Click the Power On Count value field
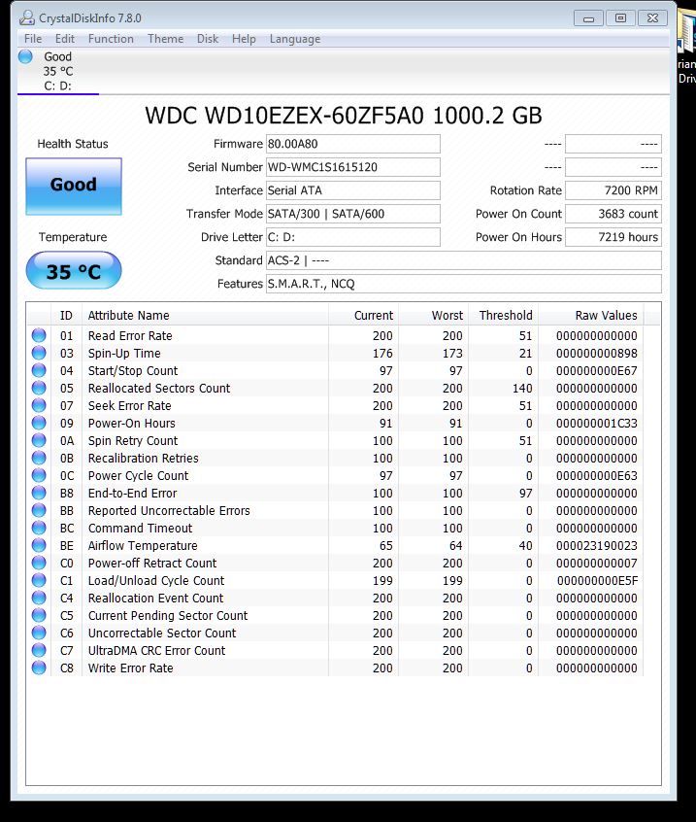This screenshot has height=822, width=696. [x=613, y=214]
